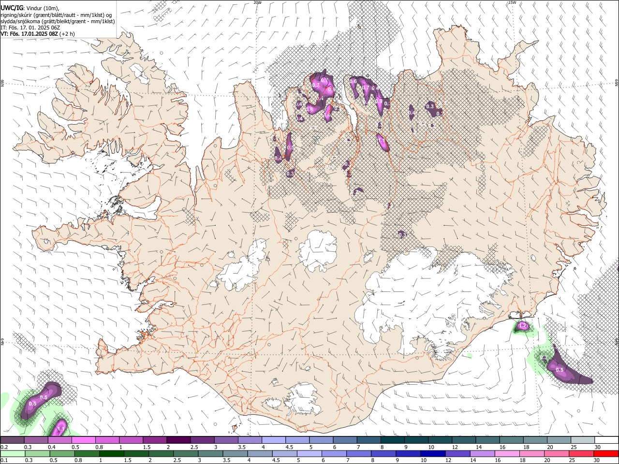
Task: Click the dark navy 10 swatch in lower legend
Action: [x=433, y=453]
